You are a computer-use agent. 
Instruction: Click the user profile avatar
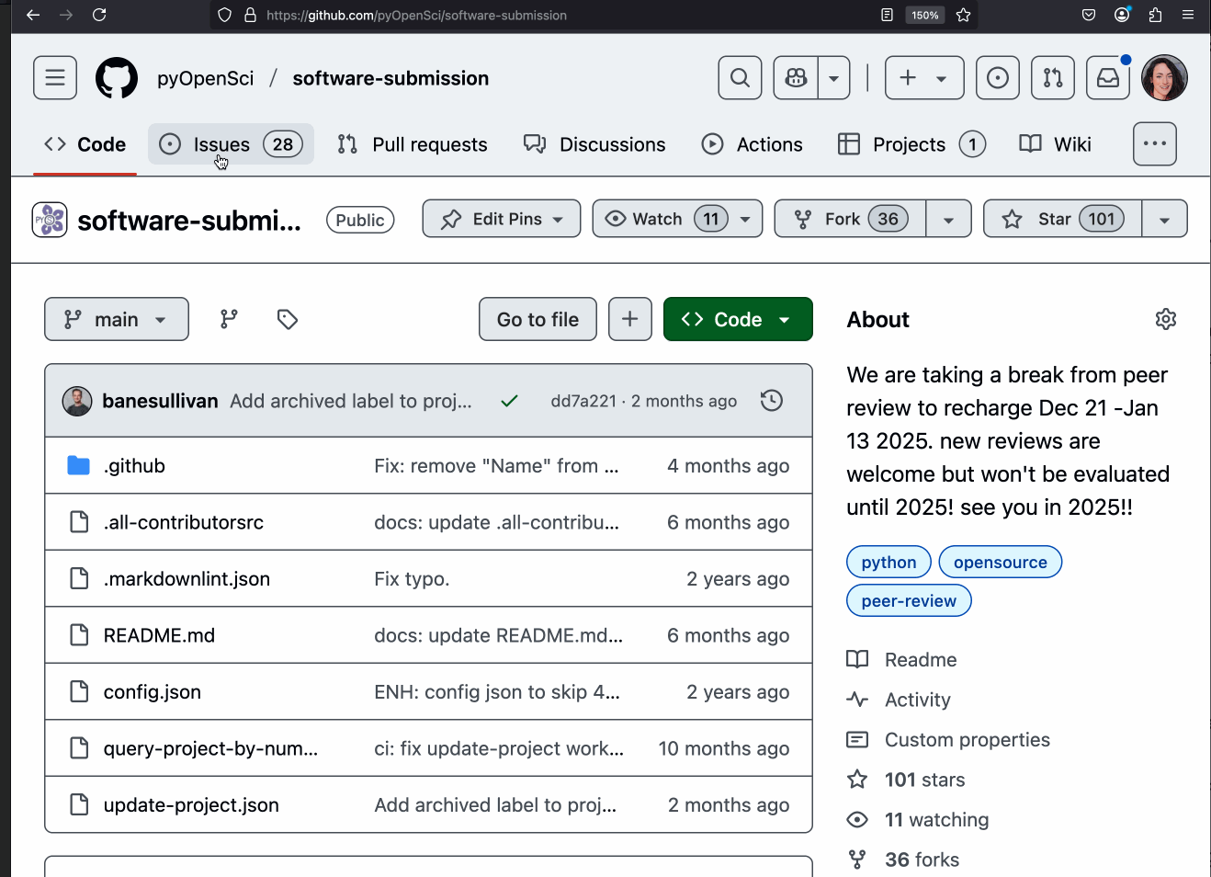click(1164, 78)
